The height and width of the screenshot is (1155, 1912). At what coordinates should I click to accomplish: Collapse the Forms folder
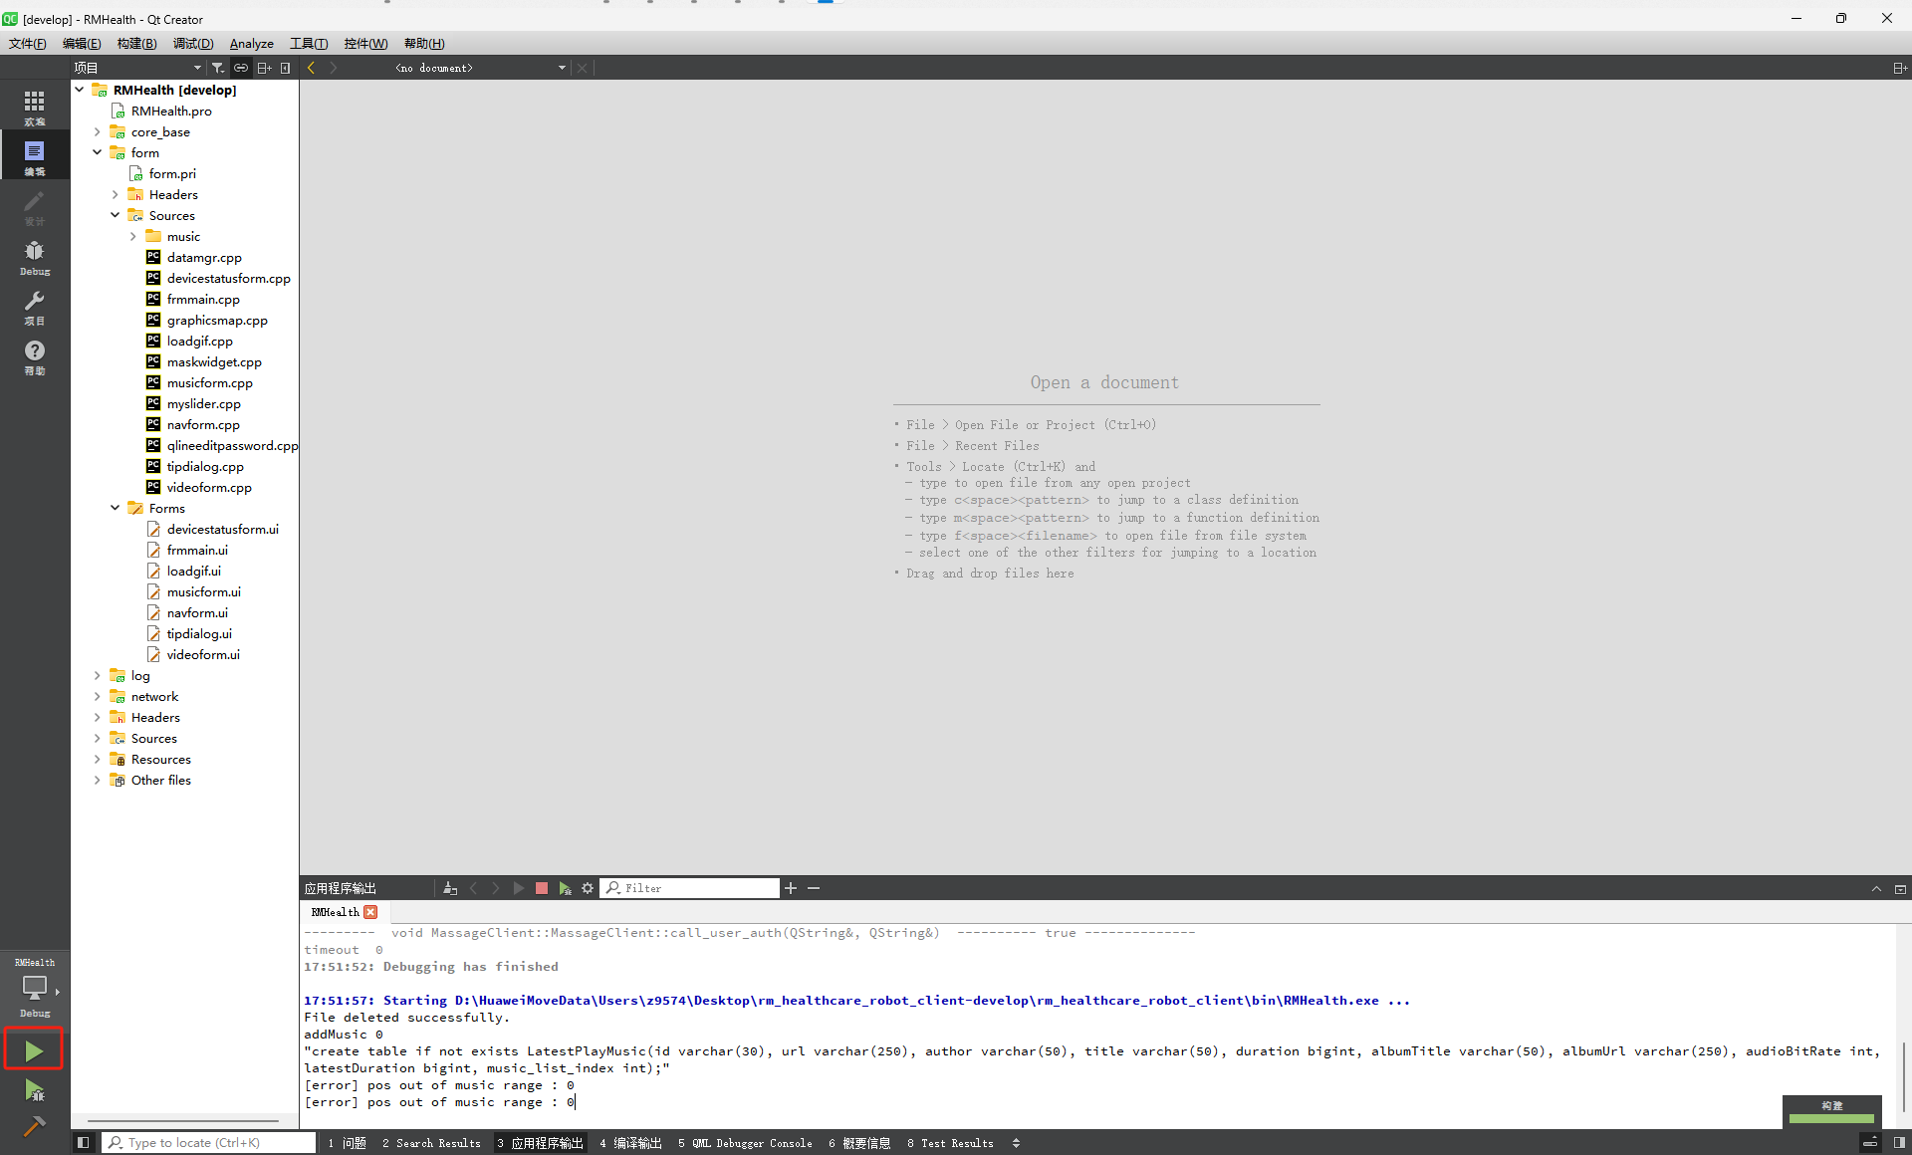click(116, 508)
